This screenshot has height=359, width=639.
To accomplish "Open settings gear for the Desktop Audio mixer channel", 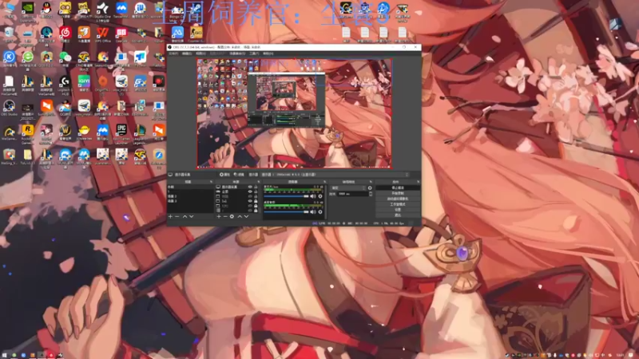I will [x=320, y=211].
